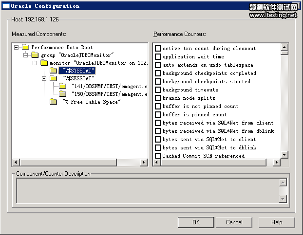Click the monitor OracleJDBCMonitor folder icon
Screen dimensions: 303x235
44,63
